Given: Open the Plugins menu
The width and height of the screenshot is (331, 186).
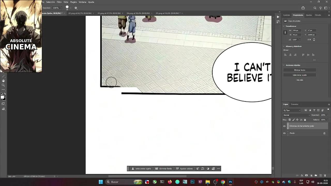Looking at the screenshot, I should tap(73, 2).
